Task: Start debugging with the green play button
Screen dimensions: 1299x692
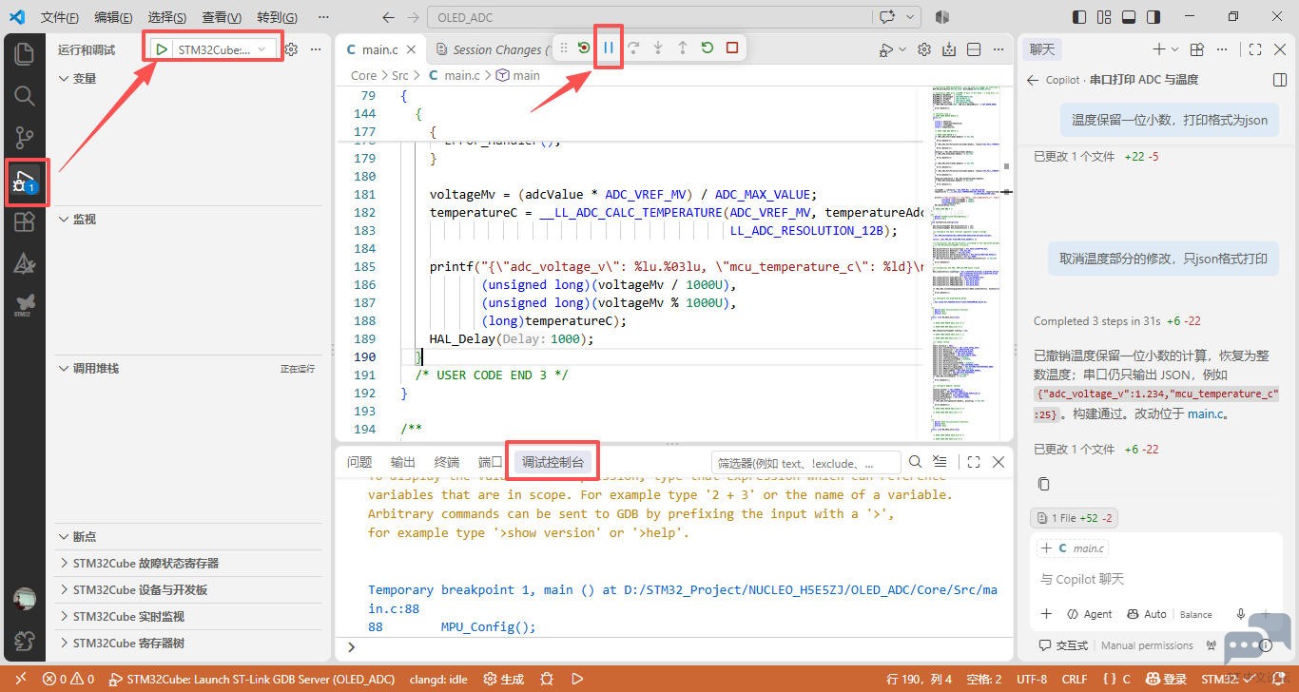Action: (162, 49)
